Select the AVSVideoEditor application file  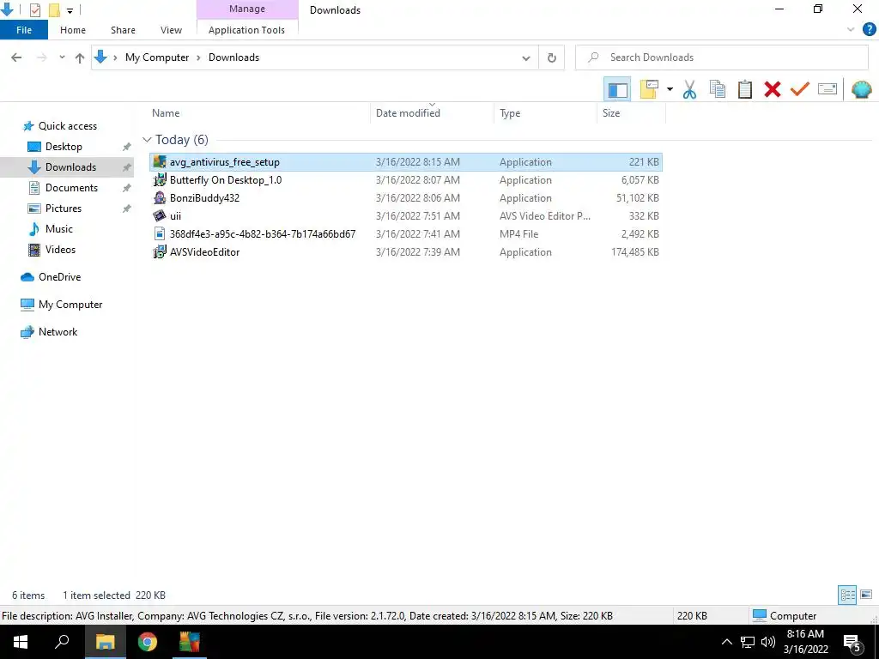coord(406,252)
